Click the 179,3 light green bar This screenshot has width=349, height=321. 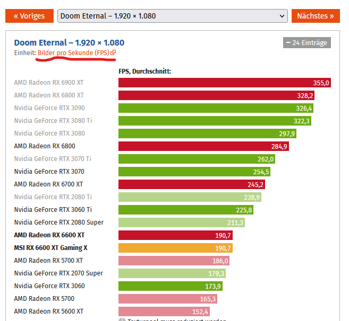click(172, 273)
